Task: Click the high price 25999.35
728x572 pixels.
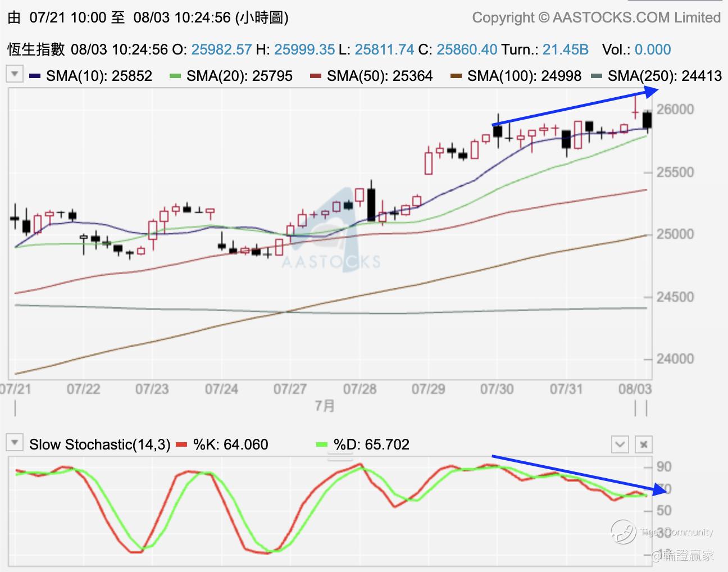Action: pos(304,49)
